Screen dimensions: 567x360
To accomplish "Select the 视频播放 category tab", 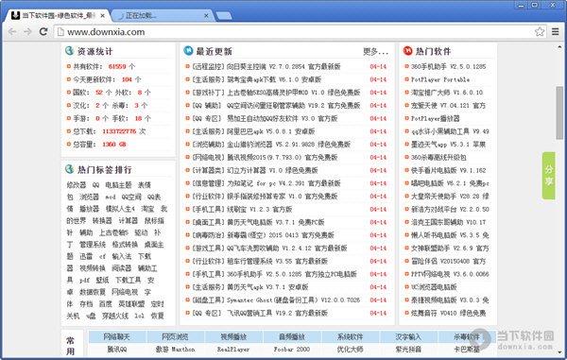I will 233,337.
